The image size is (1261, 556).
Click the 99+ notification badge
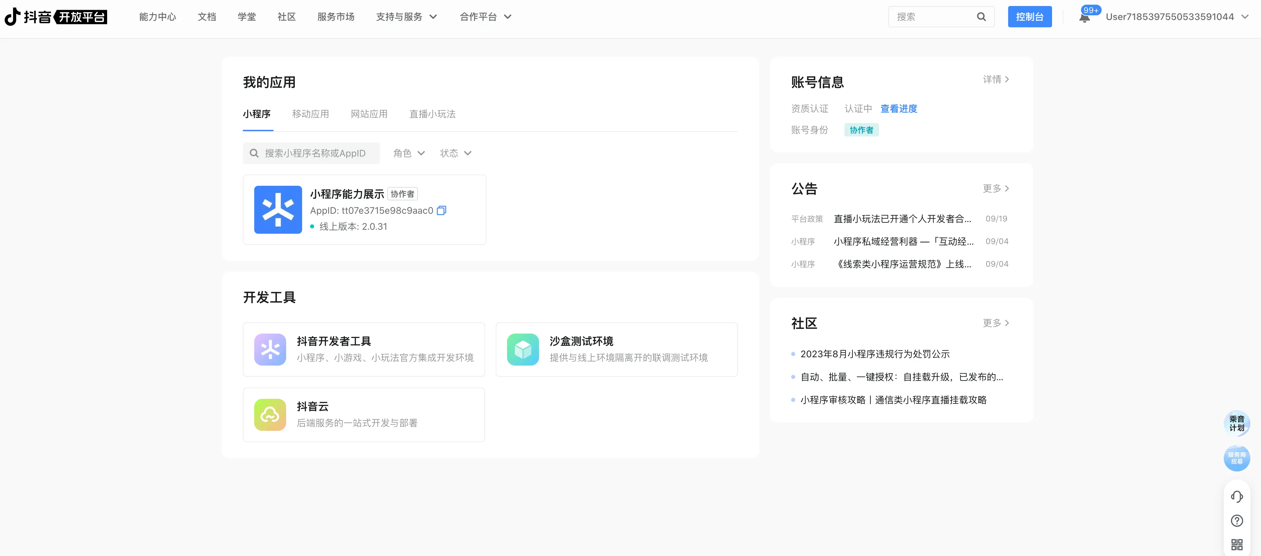tap(1091, 10)
